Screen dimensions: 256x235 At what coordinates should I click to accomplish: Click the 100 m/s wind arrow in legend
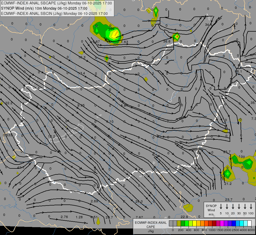(251, 207)
